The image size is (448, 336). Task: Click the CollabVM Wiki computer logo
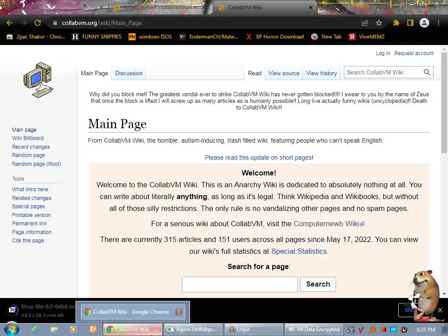[38, 80]
